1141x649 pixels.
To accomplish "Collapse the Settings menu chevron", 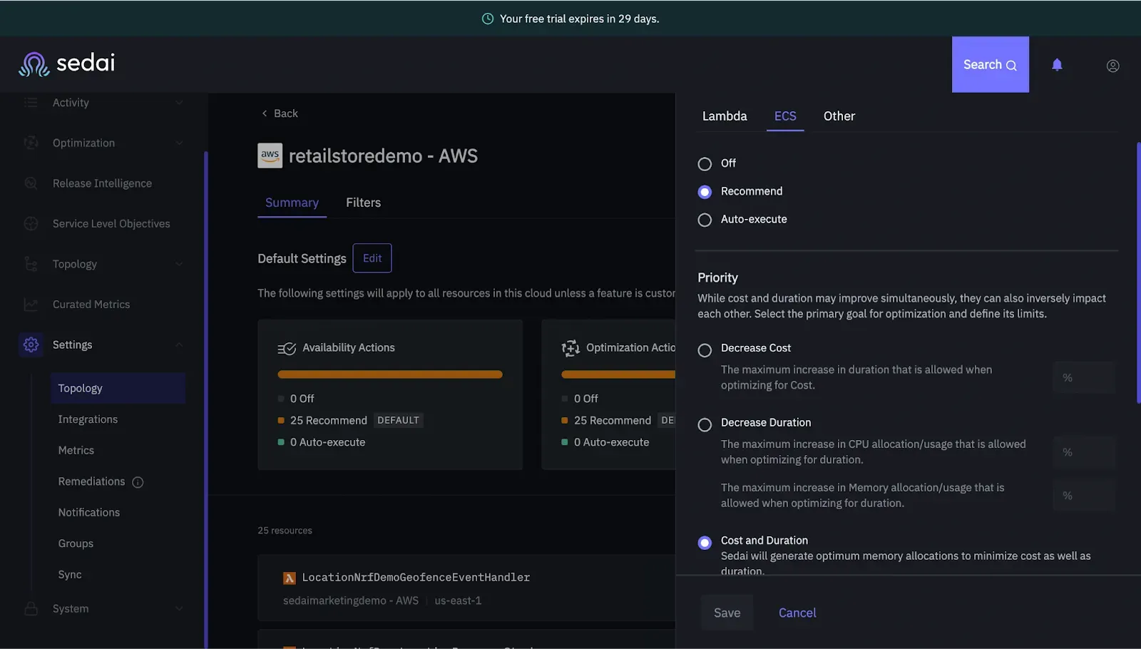I will (x=179, y=344).
